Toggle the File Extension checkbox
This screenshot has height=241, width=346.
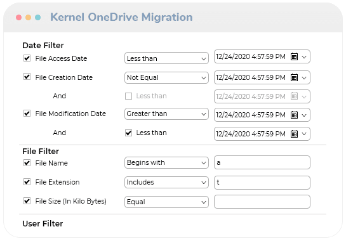pos(27,182)
